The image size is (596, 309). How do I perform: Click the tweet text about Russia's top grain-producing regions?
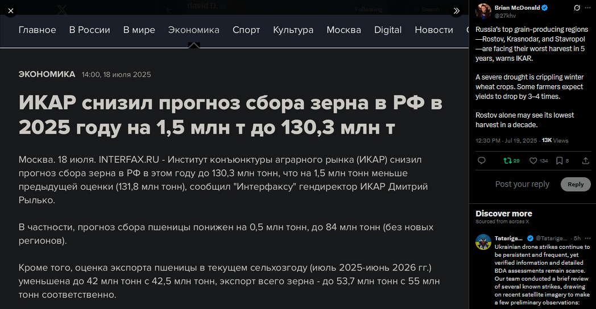532,44
